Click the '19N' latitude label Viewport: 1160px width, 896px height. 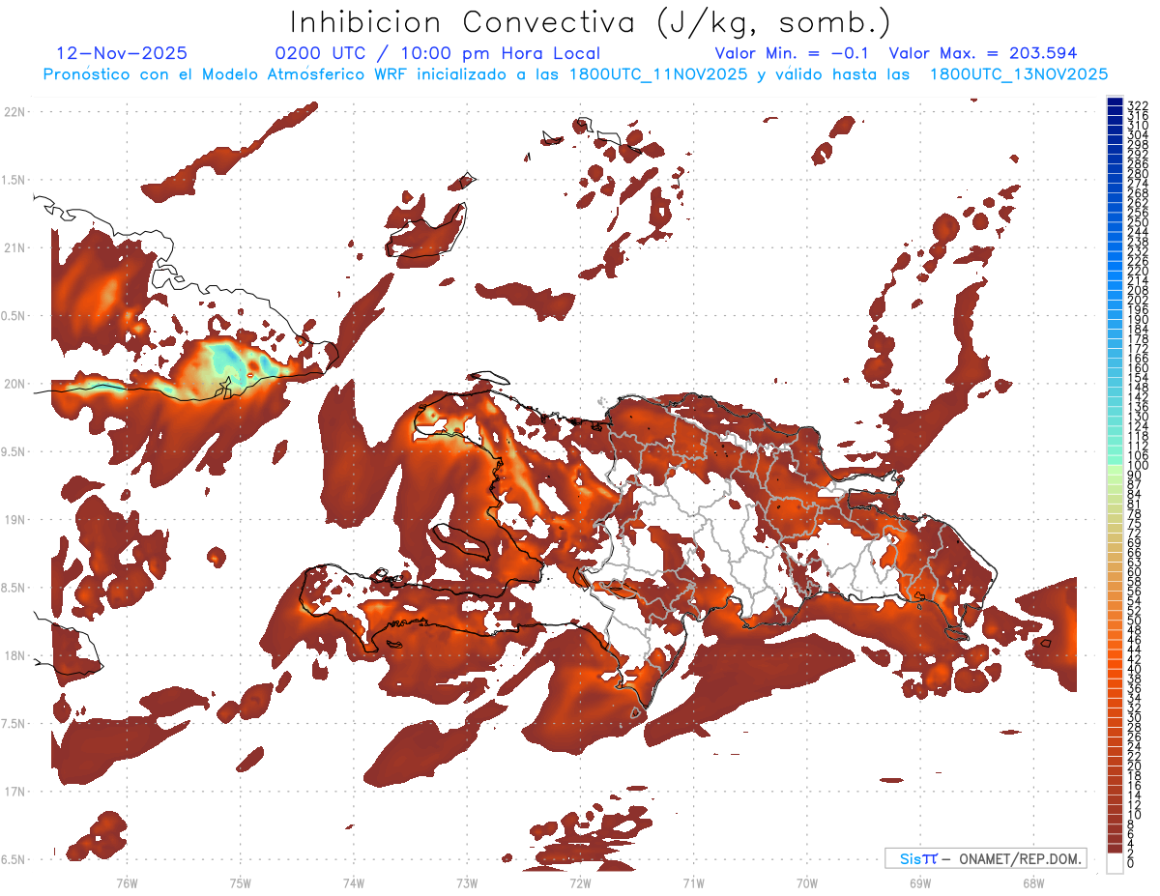(14, 520)
